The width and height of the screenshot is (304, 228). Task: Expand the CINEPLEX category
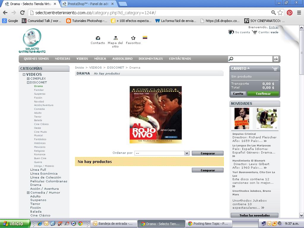[28, 79]
